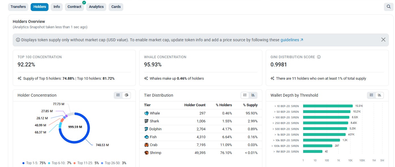Screen dimensions: 395x167
Task: Click the Holder Count column header
Action: [195, 105]
